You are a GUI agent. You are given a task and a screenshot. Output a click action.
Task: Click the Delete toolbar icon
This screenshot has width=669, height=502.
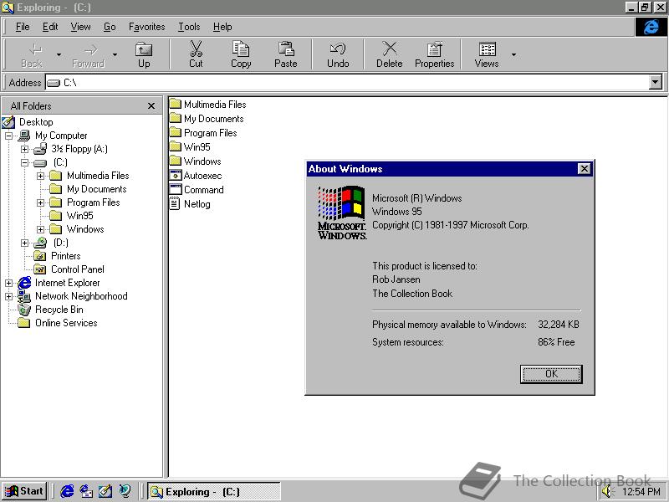(x=389, y=49)
